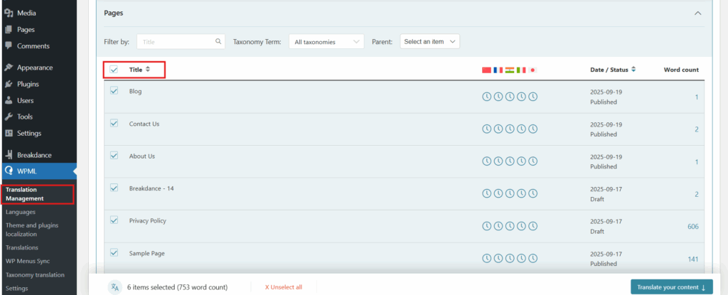This screenshot has width=728, height=295.
Task: Open the Parent 'Select an item' dropdown
Action: (x=429, y=42)
